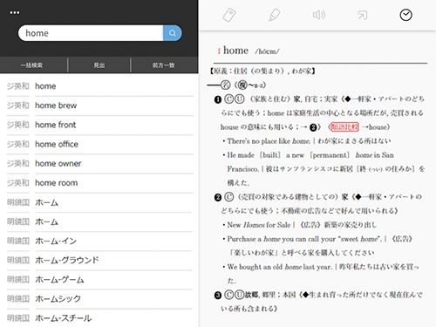Open the 'home front' entry
The width and height of the screenshot is (436, 327).
pyautogui.click(x=99, y=125)
